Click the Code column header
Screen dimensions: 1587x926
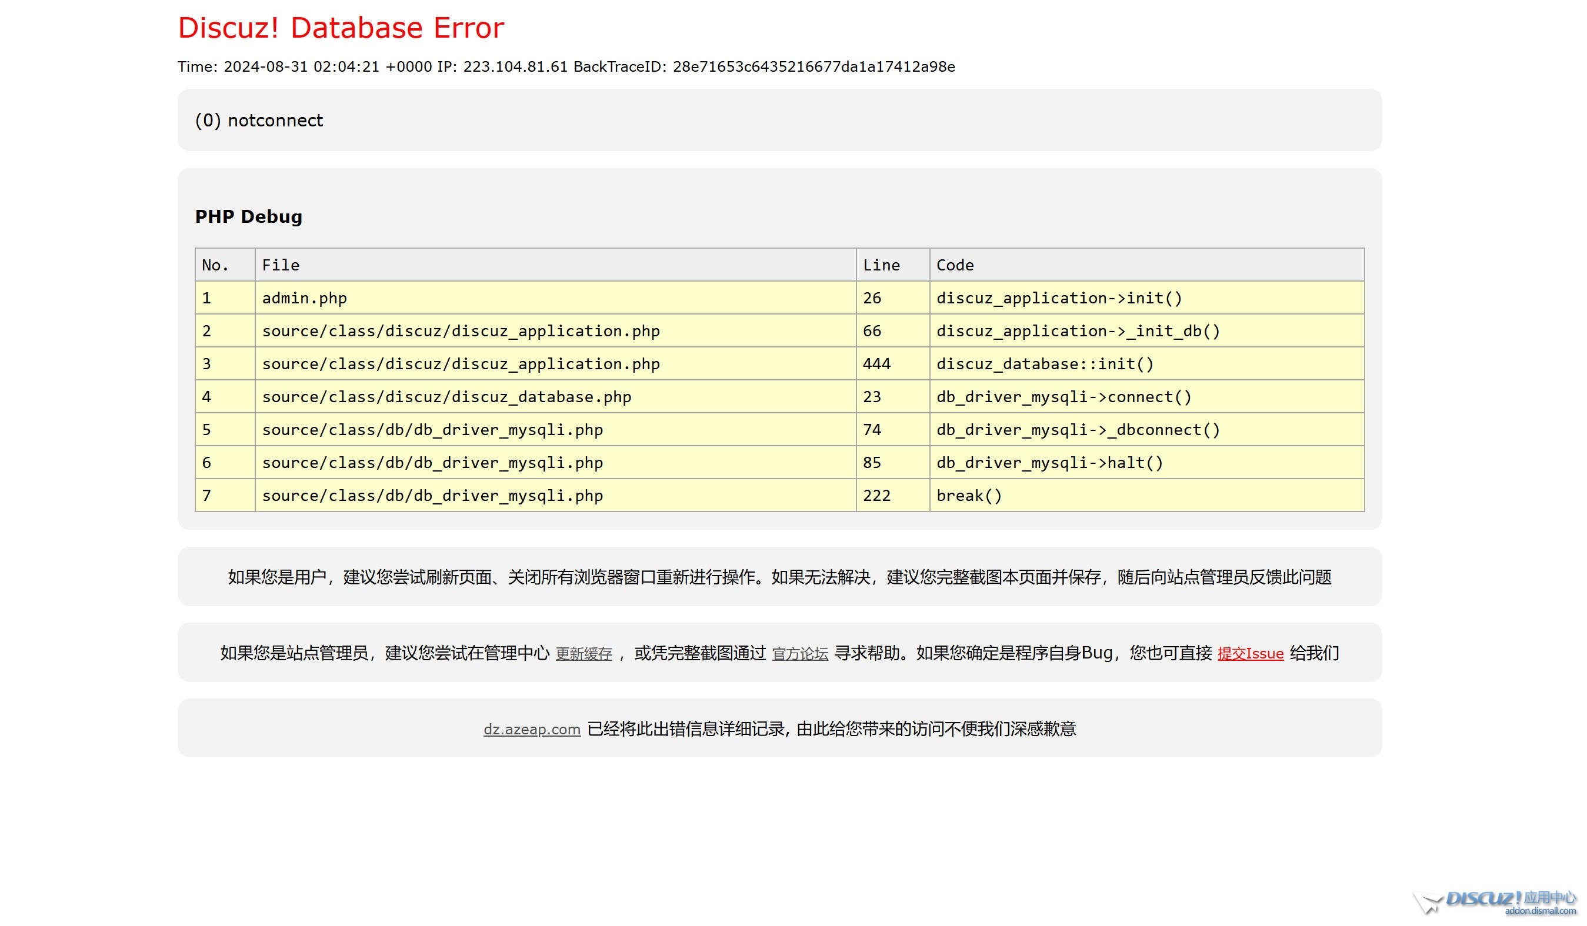tap(955, 265)
